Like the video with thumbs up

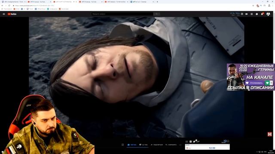(x=132, y=145)
